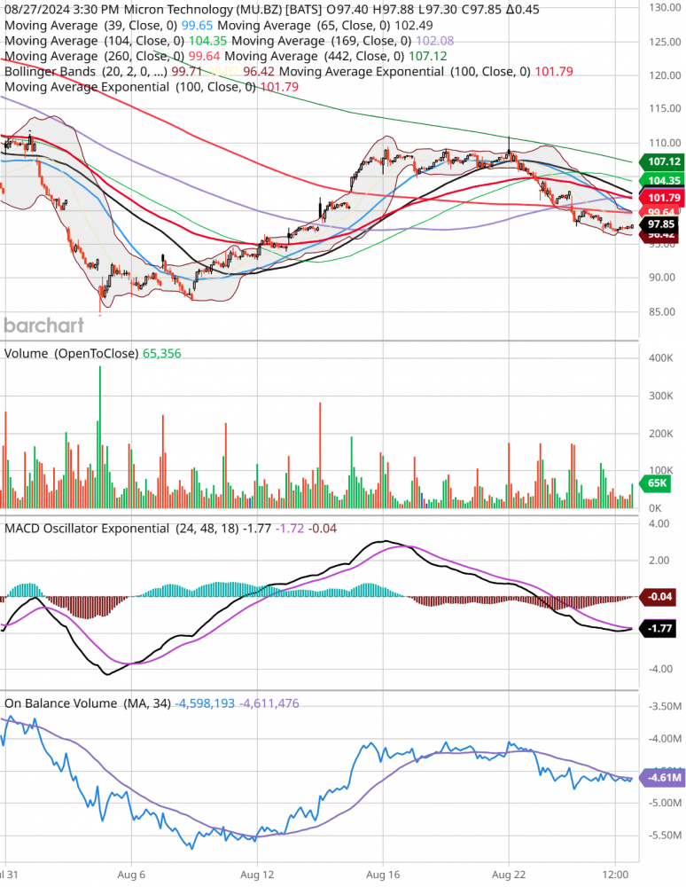Image resolution: width=686 pixels, height=887 pixels.
Task: Click the 4.00 MACD axis label
Action: tap(659, 524)
